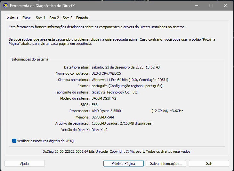Click Salvar Informações button
This screenshot has width=234, height=171.
(166, 164)
